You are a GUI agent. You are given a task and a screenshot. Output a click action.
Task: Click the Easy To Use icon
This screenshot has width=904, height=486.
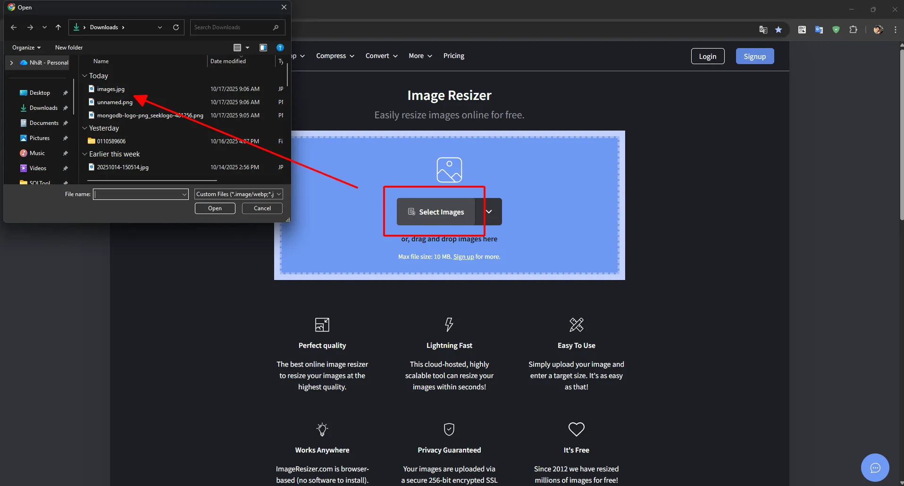tap(577, 325)
